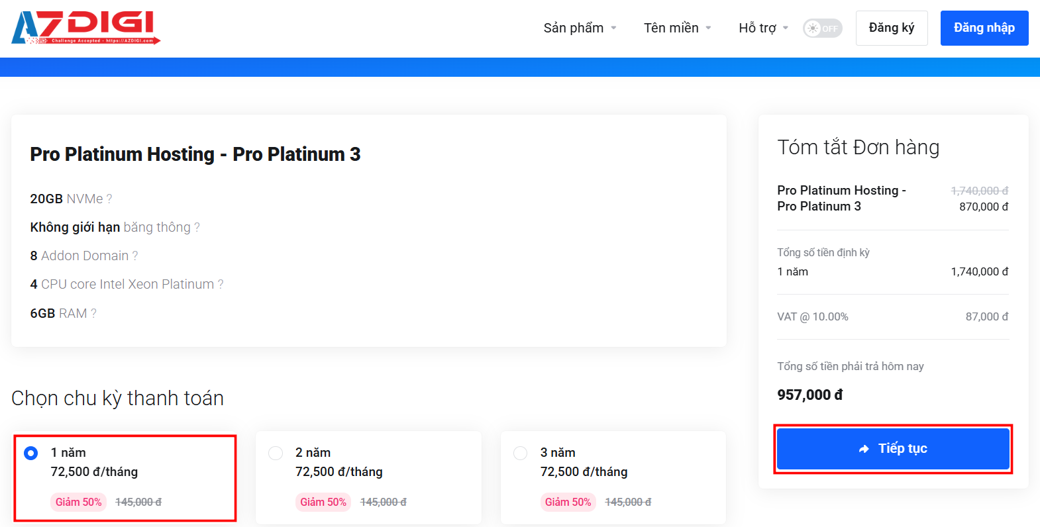Click the Pro Platinum Hosting - Pro Platinum 3 heading
This screenshot has width=1040, height=527.
(x=195, y=154)
